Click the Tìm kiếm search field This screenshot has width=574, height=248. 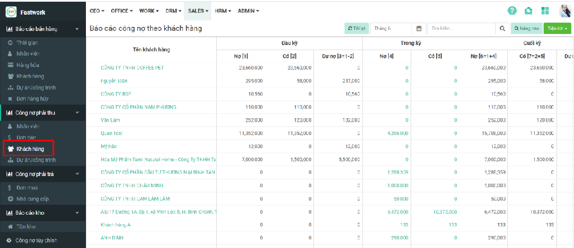coord(461,28)
